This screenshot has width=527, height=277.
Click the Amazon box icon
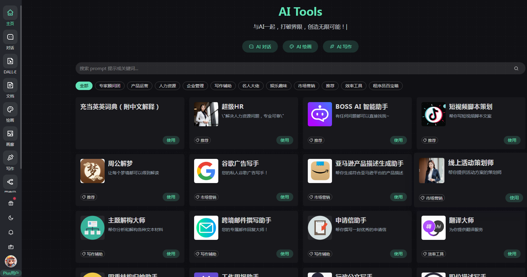coord(320,171)
